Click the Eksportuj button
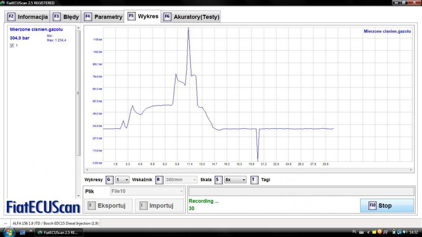422x237 pixels. [x=108, y=206]
